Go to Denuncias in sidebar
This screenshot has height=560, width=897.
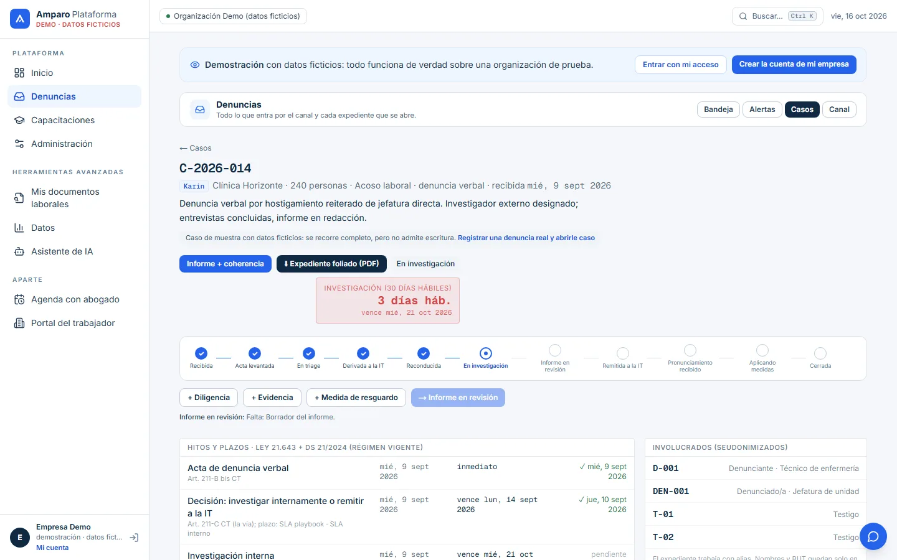click(x=74, y=96)
